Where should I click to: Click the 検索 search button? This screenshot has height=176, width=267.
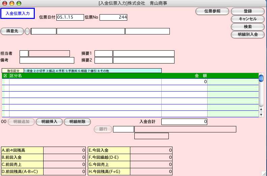pos(247,27)
